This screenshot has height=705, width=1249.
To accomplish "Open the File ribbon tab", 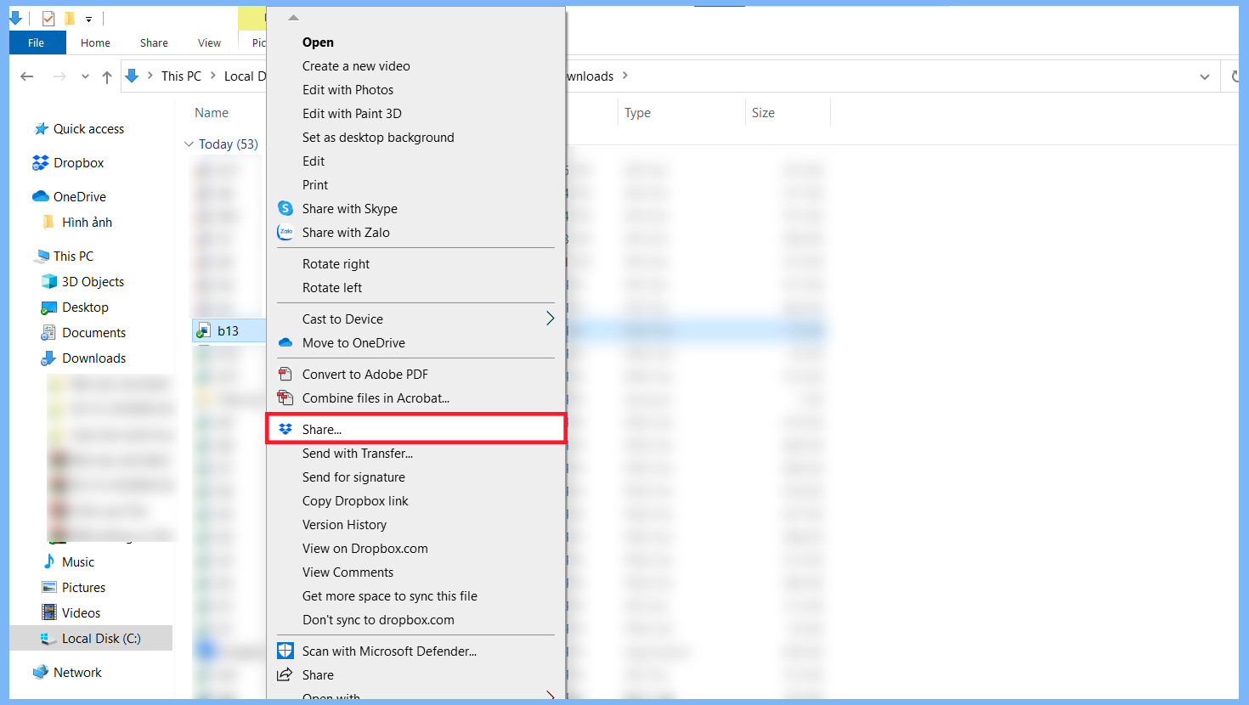I will point(37,42).
